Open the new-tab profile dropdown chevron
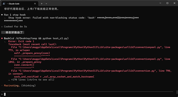Screen dimensions: 178x97 pos(46,4)
